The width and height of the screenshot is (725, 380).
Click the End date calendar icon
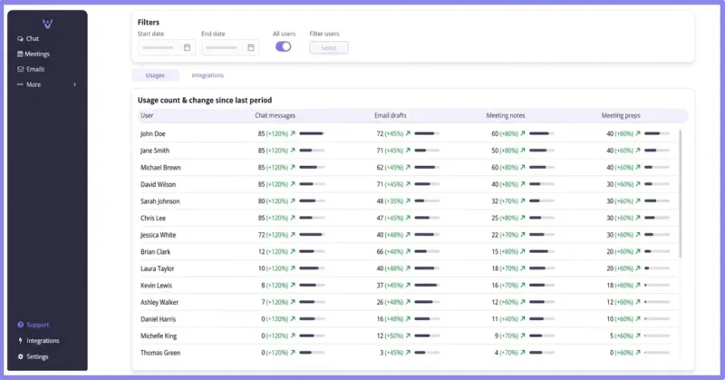[x=251, y=48]
